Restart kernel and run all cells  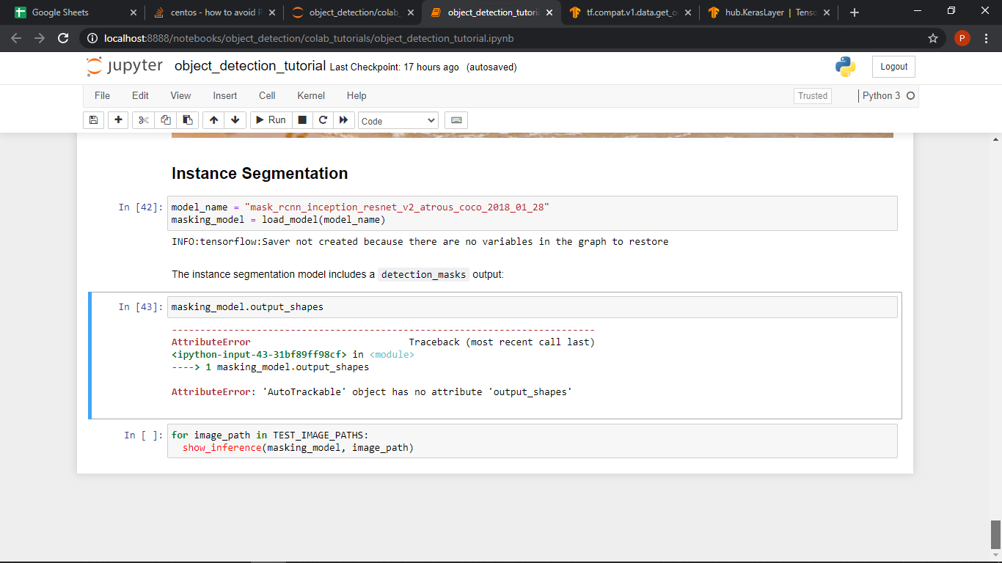(343, 119)
